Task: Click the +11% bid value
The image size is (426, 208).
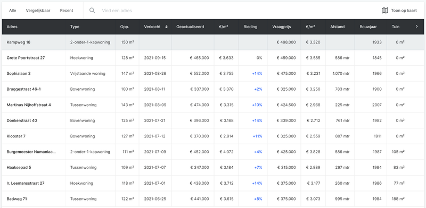Action: tap(257, 136)
